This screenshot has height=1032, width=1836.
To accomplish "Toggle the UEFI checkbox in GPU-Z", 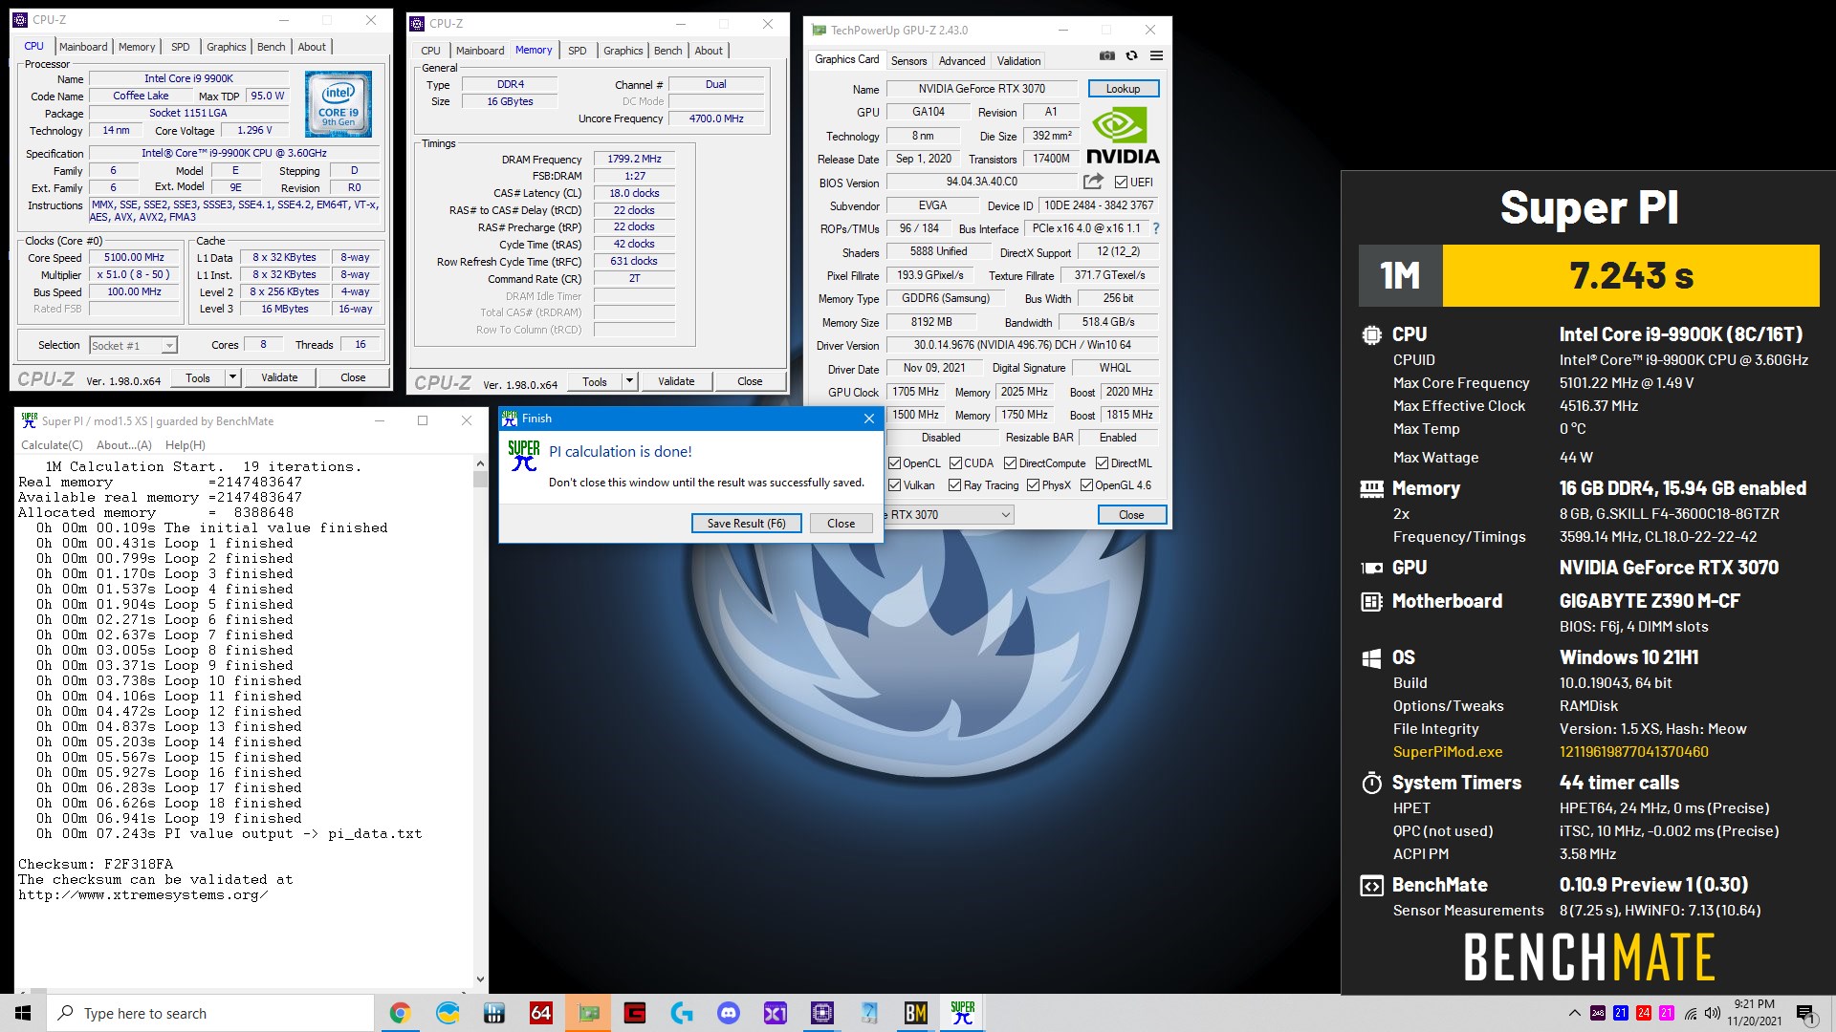I will pos(1121,183).
